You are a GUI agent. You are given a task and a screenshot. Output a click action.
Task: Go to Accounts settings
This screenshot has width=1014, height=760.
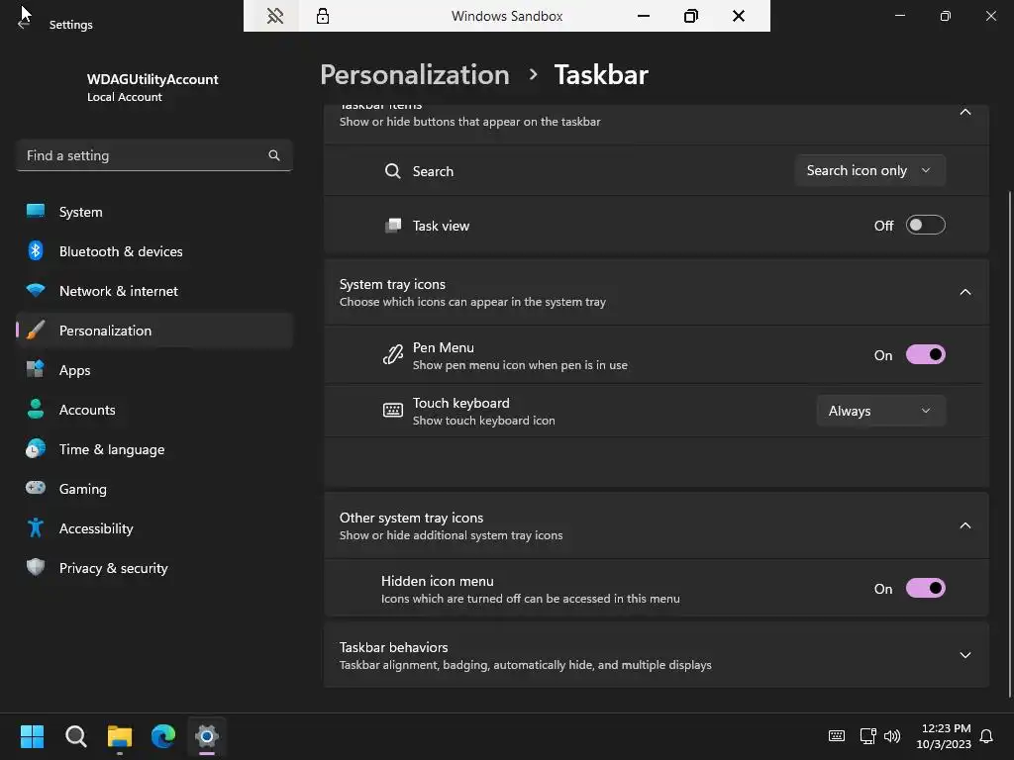(x=153, y=409)
